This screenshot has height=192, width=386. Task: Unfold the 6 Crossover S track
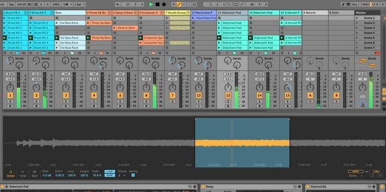(x=162, y=12)
